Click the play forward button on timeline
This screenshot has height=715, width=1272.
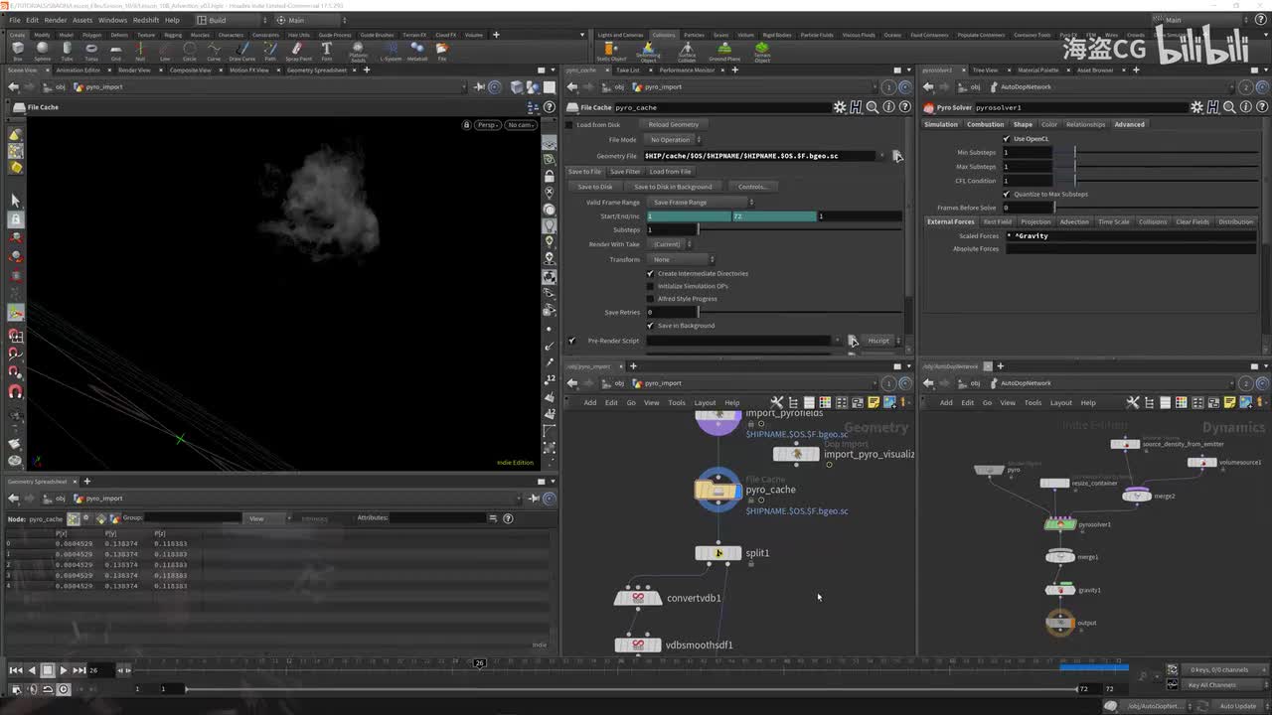click(x=63, y=670)
